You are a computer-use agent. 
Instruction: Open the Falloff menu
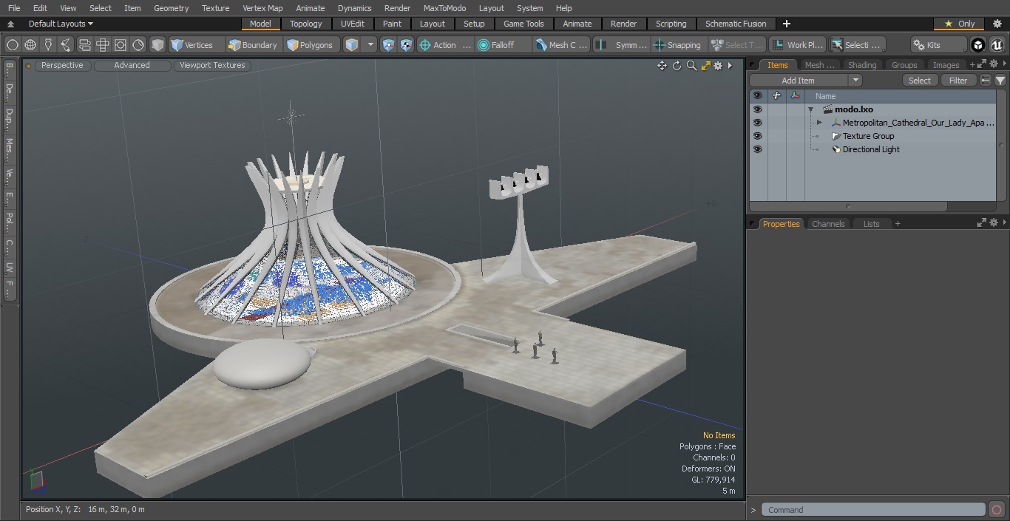(503, 45)
